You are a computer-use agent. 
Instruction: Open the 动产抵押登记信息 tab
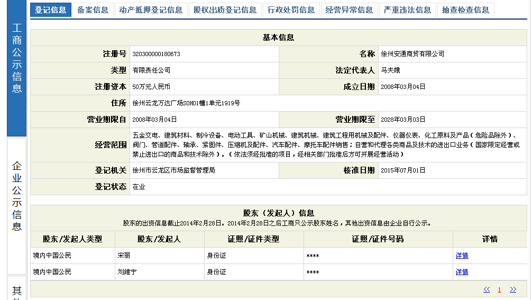coord(151,10)
